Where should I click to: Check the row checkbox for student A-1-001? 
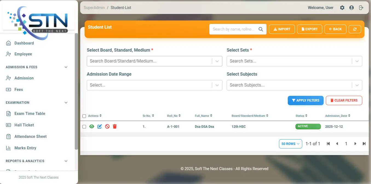pos(84,127)
